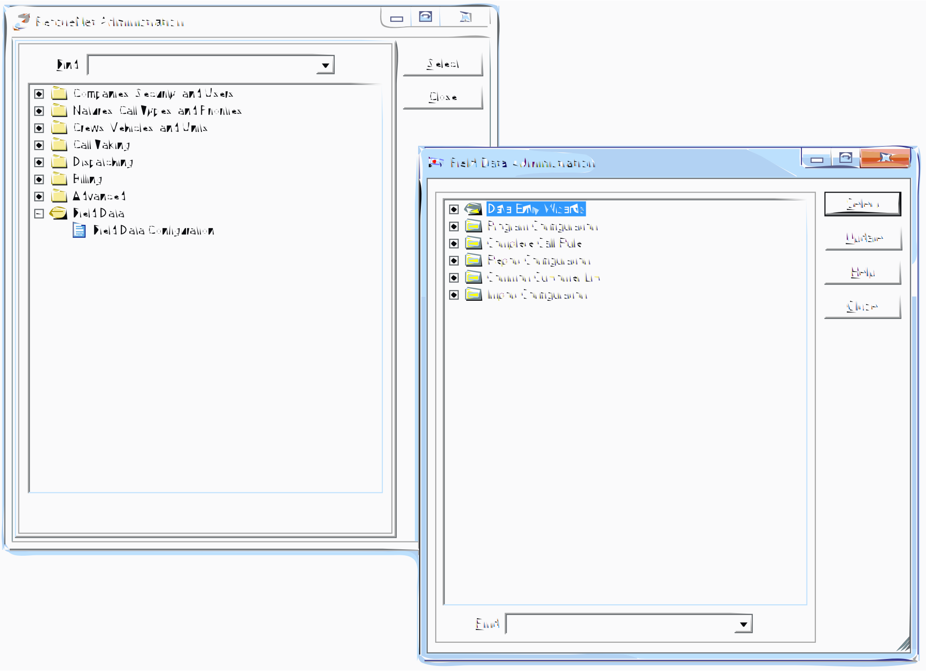Expand the Call Taking tree node

39,145
